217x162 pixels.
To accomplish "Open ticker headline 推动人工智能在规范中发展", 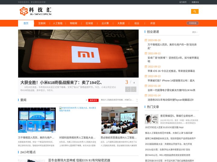I will (117, 100).
